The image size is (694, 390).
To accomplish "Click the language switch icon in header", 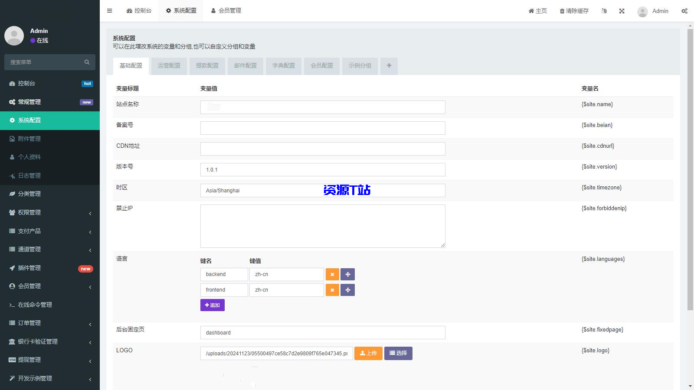I will [604, 11].
